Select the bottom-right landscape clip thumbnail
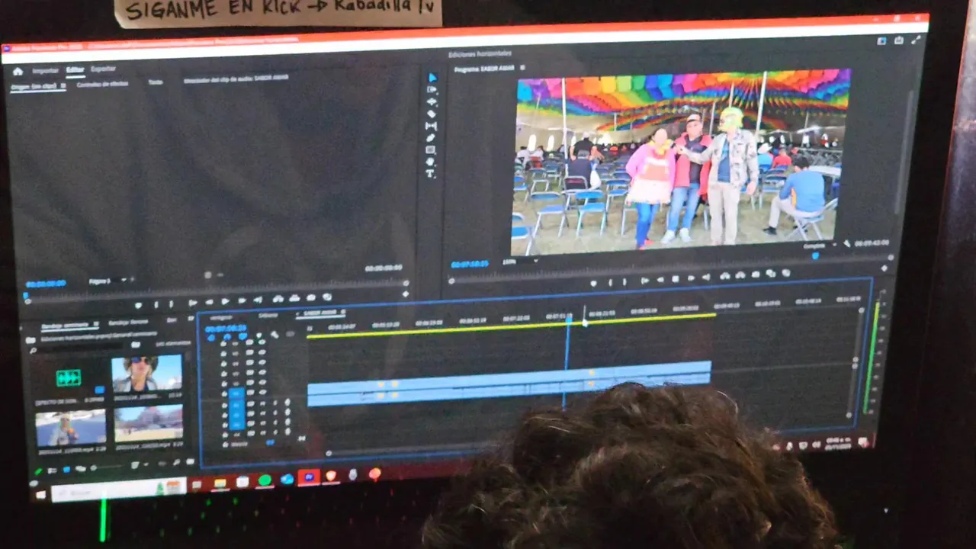976x549 pixels. click(149, 423)
